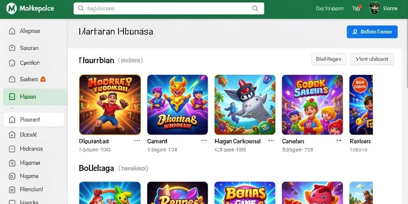Click the search submit magnifier at right of search bar
The image size is (408, 204).
point(255,8)
